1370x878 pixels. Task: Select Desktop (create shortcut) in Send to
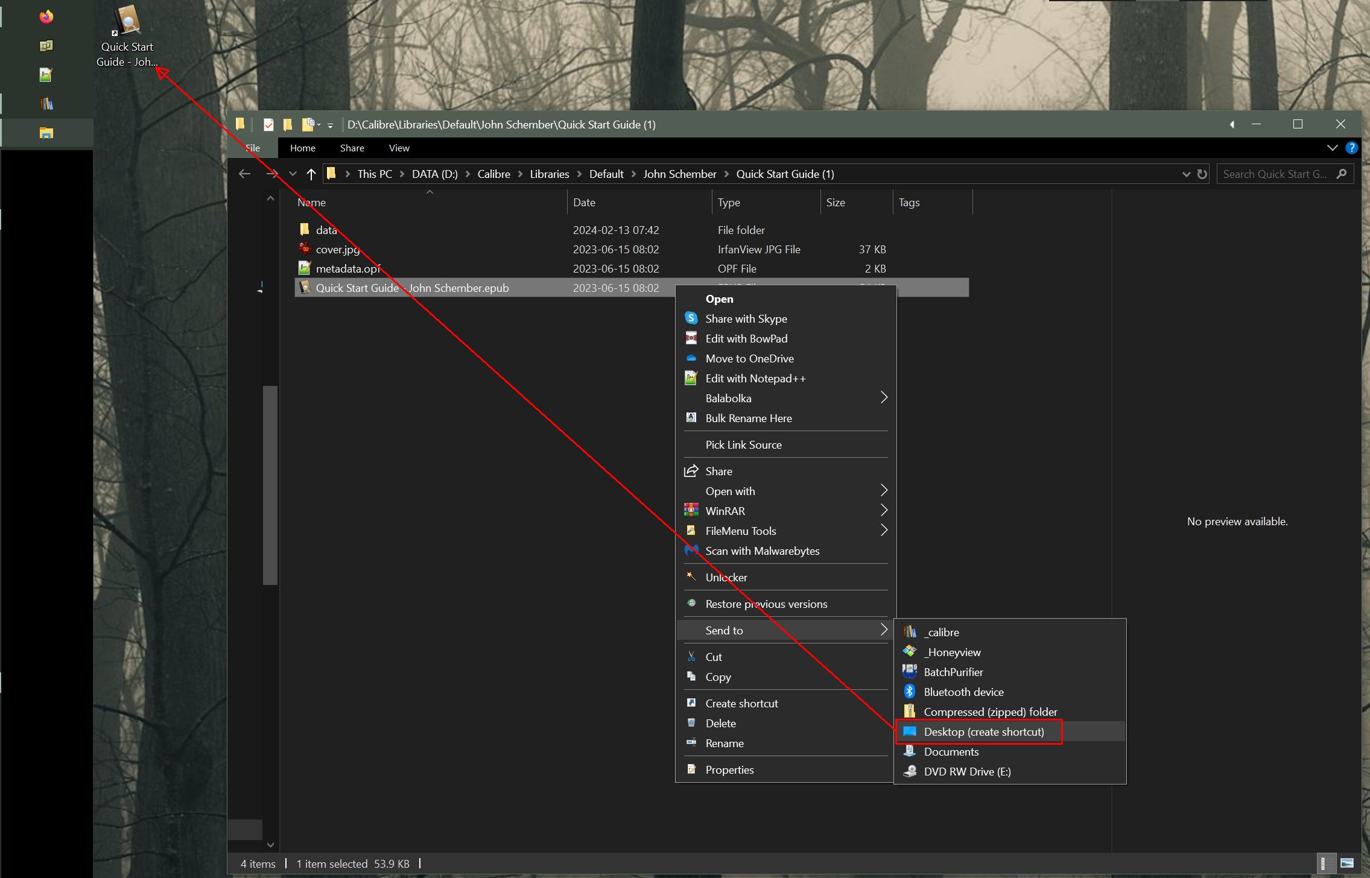(983, 731)
